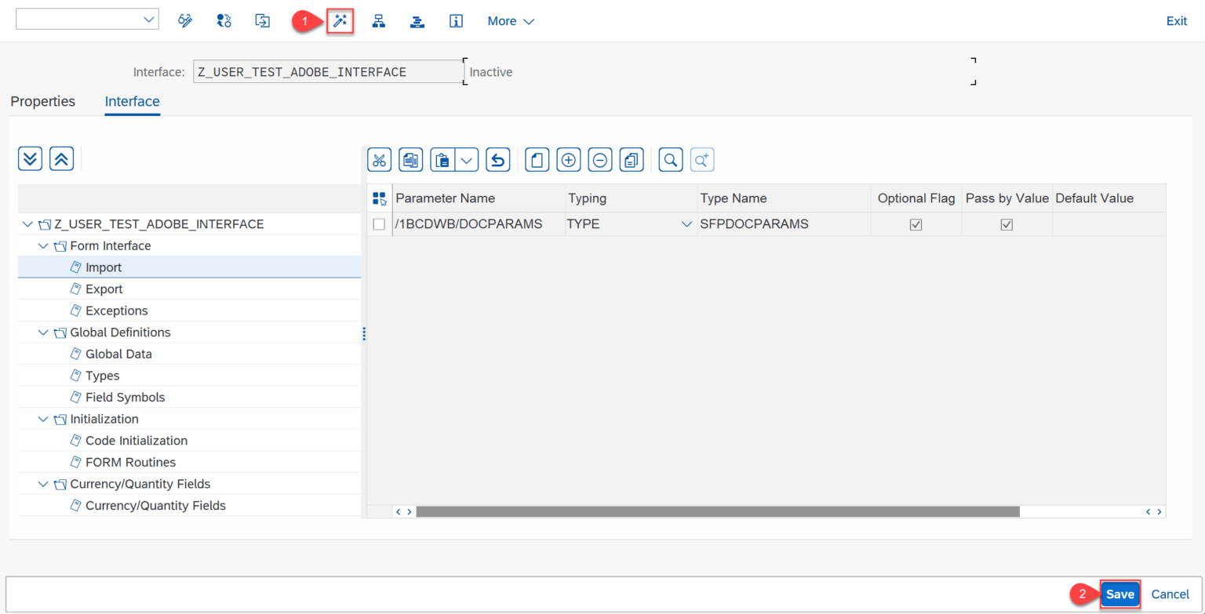This screenshot has height=614, width=1205.
Task: Click the Insert Row plus icon
Action: click(568, 160)
